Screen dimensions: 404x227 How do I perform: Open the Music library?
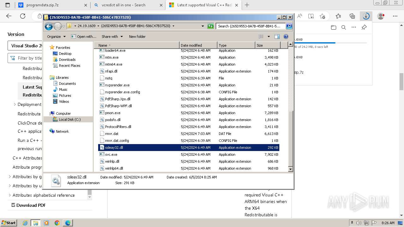click(63, 90)
